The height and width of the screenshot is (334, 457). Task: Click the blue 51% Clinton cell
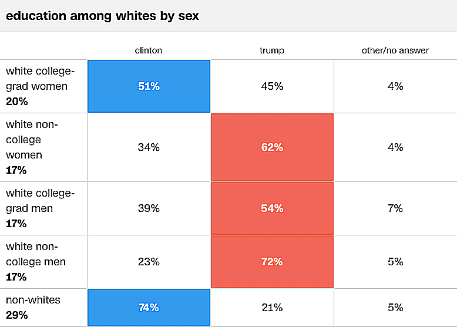click(x=149, y=86)
